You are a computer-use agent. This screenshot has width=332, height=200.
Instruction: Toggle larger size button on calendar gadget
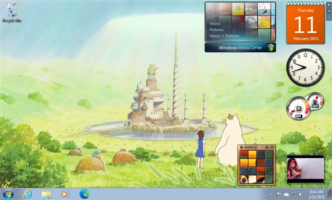[x=329, y=11]
